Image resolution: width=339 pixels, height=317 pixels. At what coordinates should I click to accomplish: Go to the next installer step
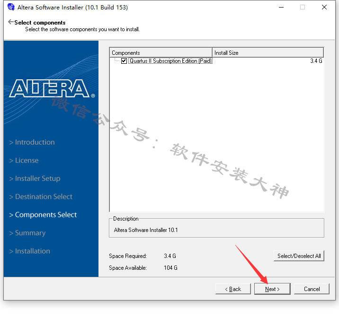[x=272, y=289]
